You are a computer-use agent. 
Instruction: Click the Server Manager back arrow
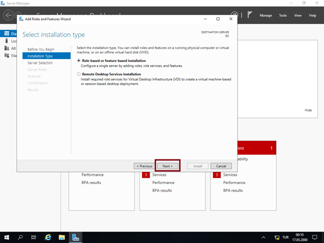click(8, 15)
